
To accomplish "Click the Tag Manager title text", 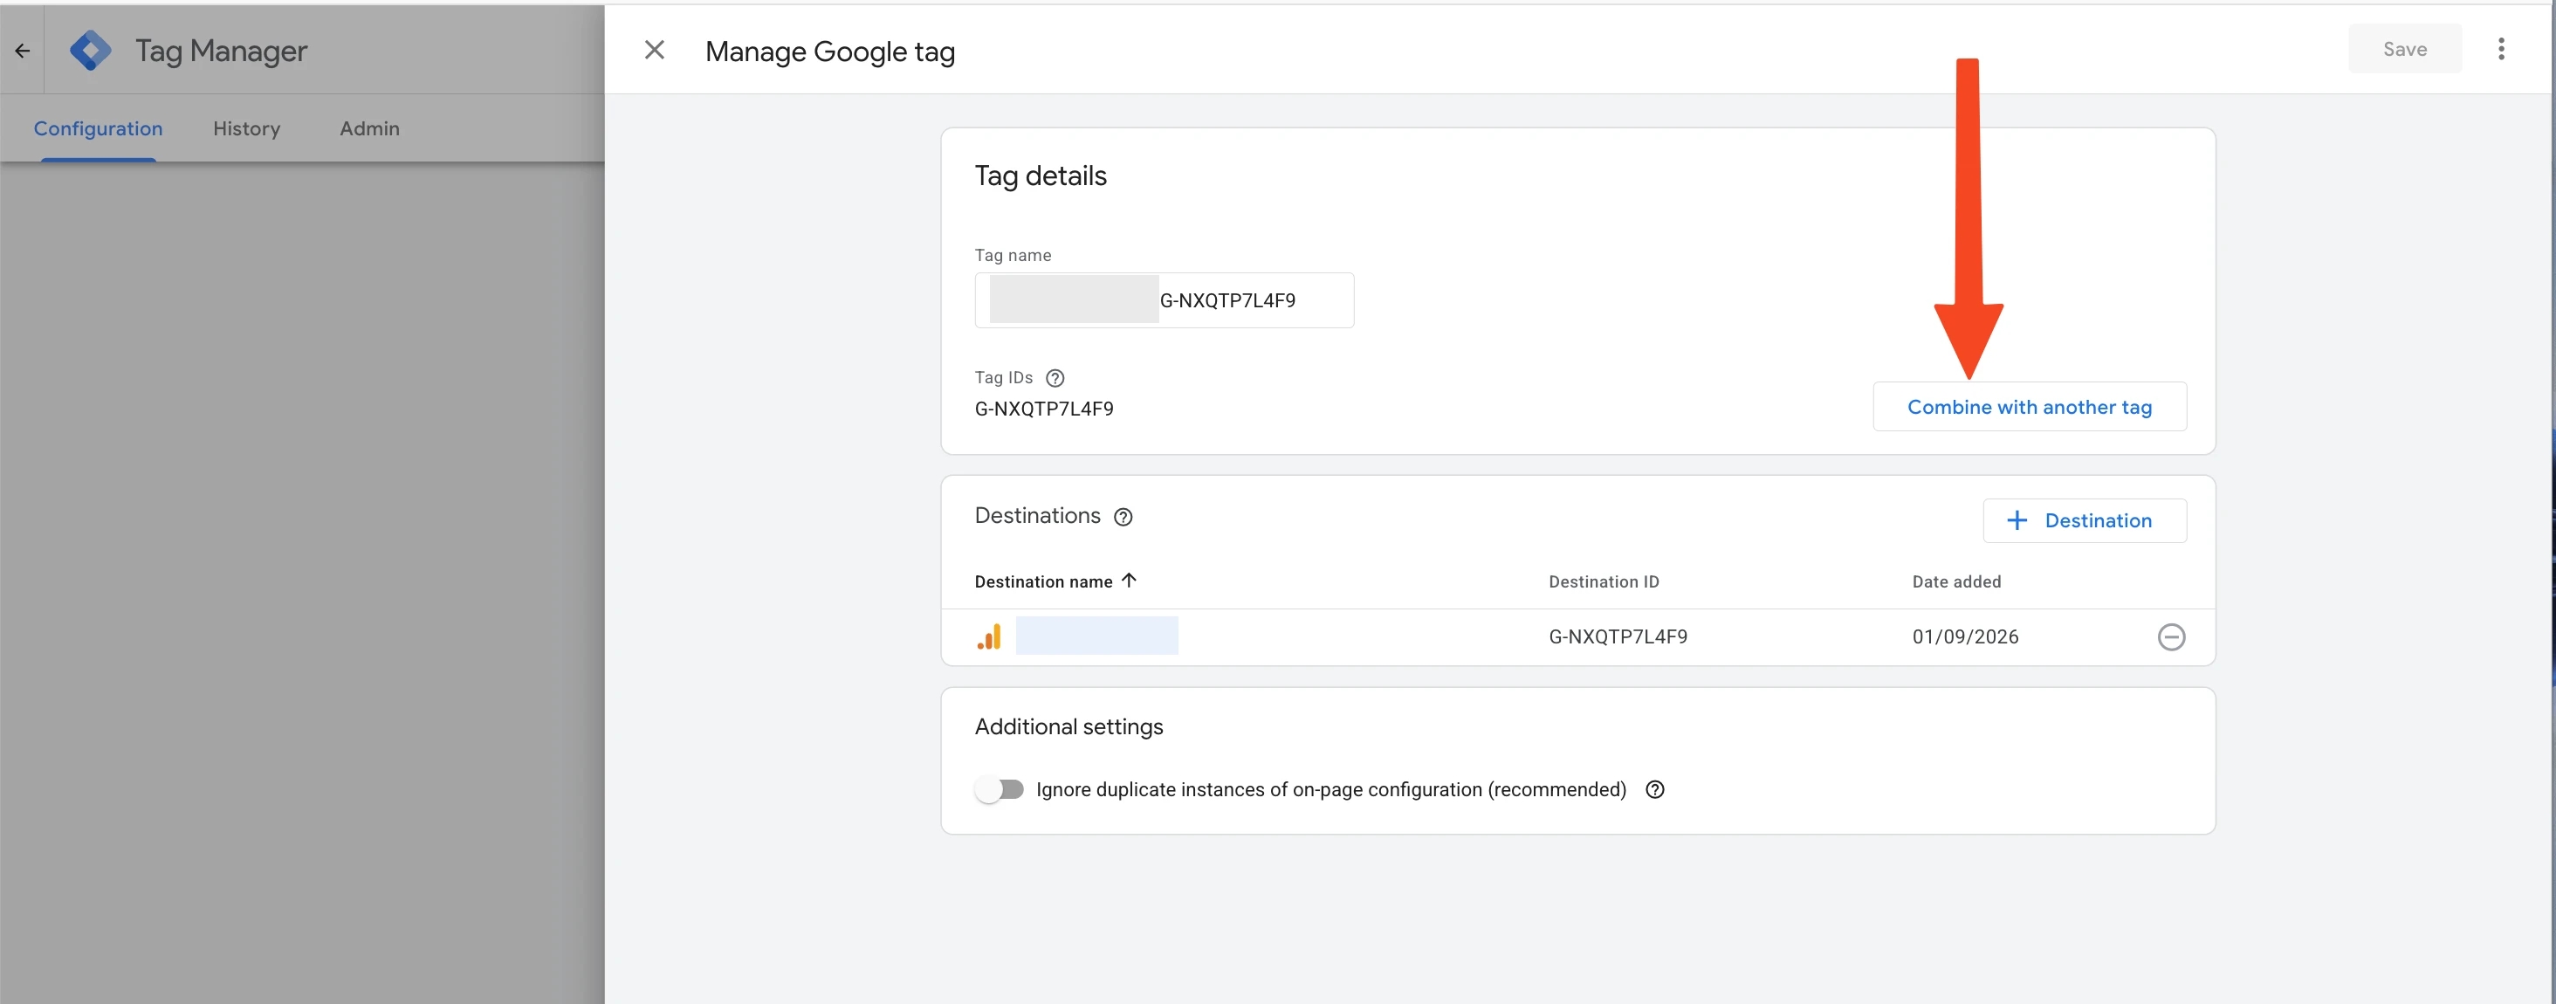I will 221,51.
